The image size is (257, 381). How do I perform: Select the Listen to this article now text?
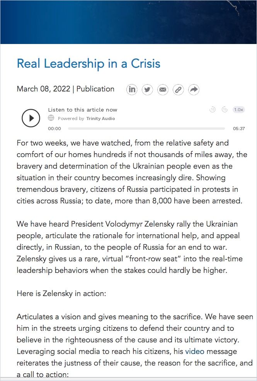(82, 110)
